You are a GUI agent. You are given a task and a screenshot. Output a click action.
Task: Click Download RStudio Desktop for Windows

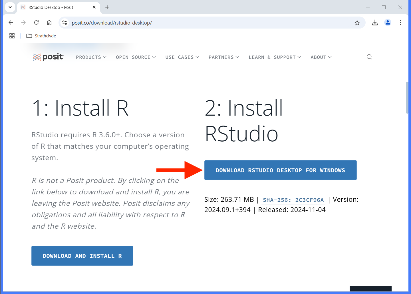tap(281, 170)
